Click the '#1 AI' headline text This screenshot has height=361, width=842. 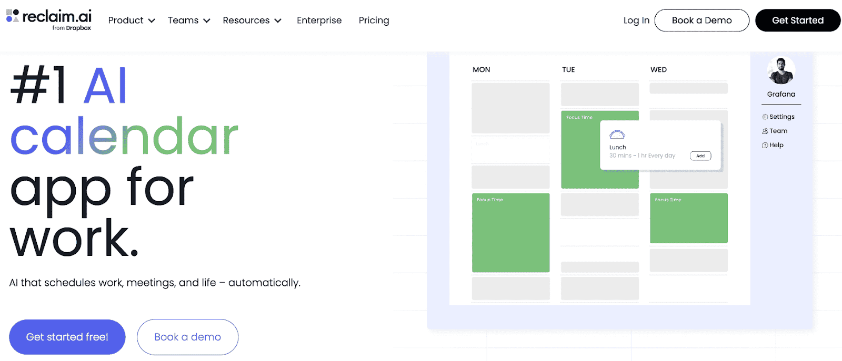click(x=69, y=85)
